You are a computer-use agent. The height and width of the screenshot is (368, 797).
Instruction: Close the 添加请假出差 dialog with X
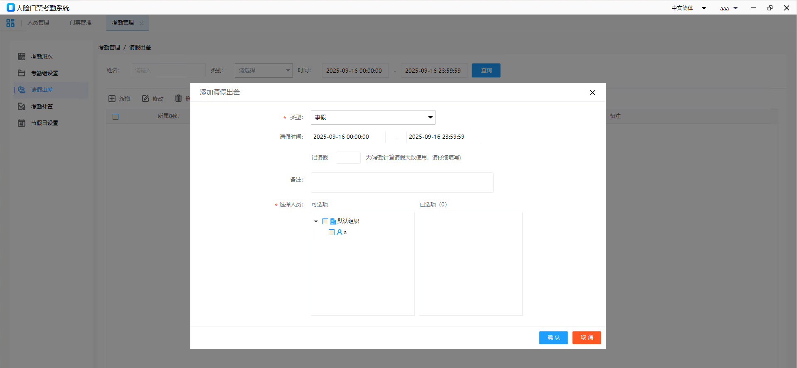(592, 93)
